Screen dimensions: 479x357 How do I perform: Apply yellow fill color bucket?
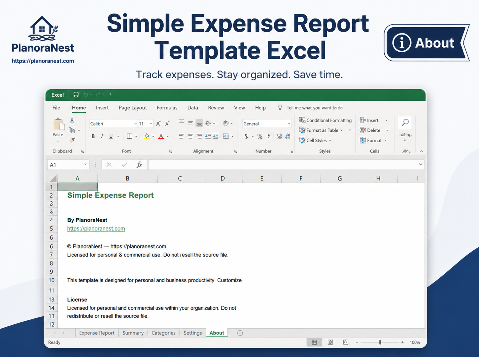(x=147, y=136)
